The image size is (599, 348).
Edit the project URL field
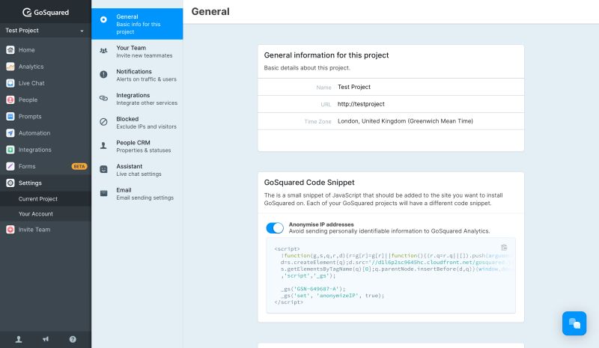tap(391, 104)
